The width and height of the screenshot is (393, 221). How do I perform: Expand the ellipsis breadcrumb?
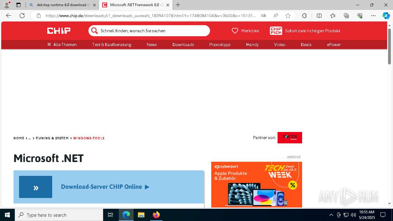(30, 138)
